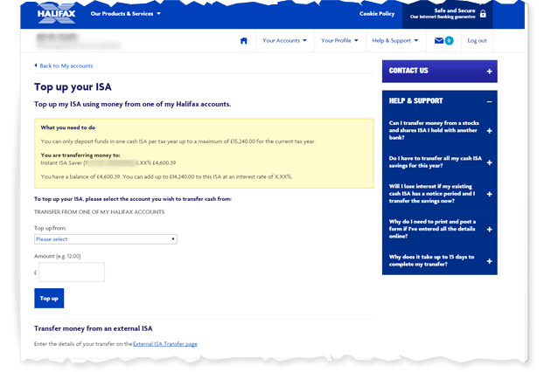Go to the home icon

244,41
